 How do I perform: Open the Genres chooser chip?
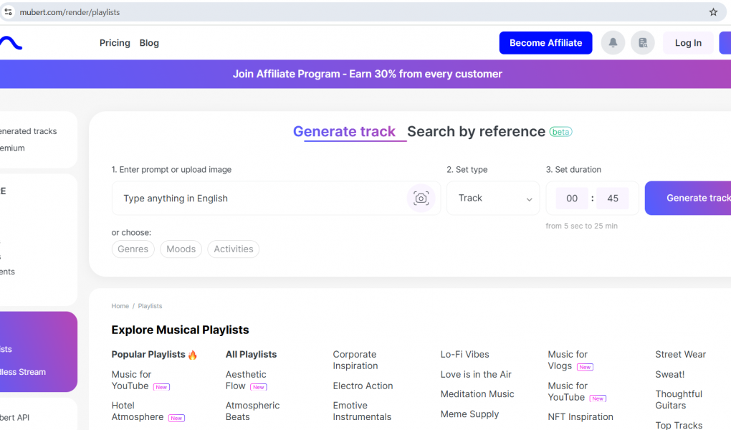133,249
